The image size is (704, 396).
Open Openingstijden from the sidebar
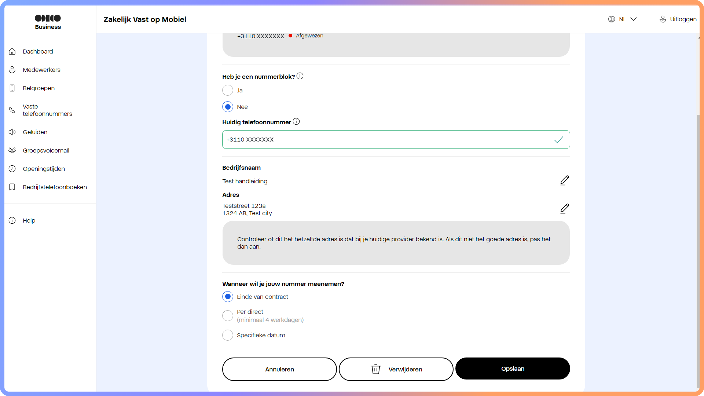(x=44, y=169)
